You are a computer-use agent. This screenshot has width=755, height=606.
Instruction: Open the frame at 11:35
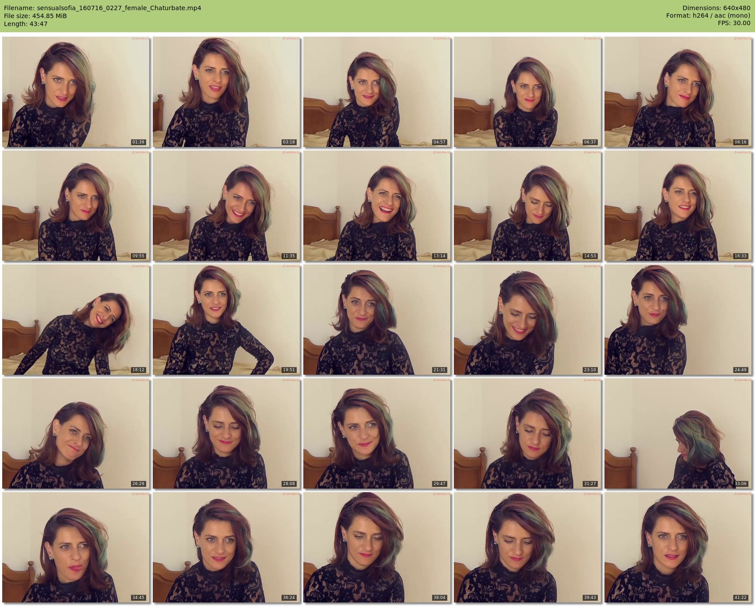[x=226, y=206]
